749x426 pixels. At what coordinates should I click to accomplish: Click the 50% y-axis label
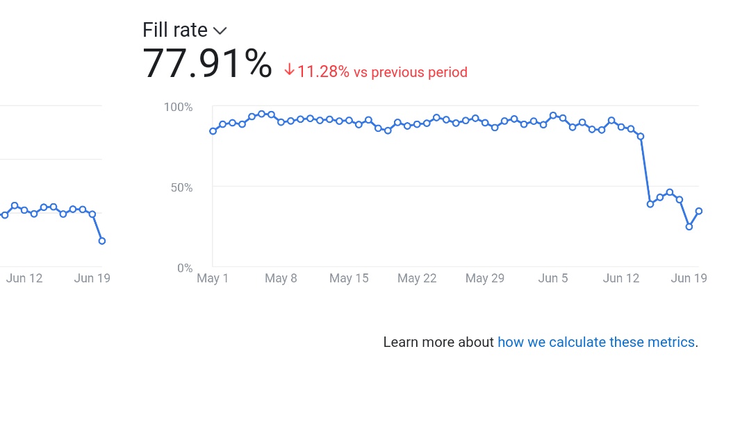[181, 187]
